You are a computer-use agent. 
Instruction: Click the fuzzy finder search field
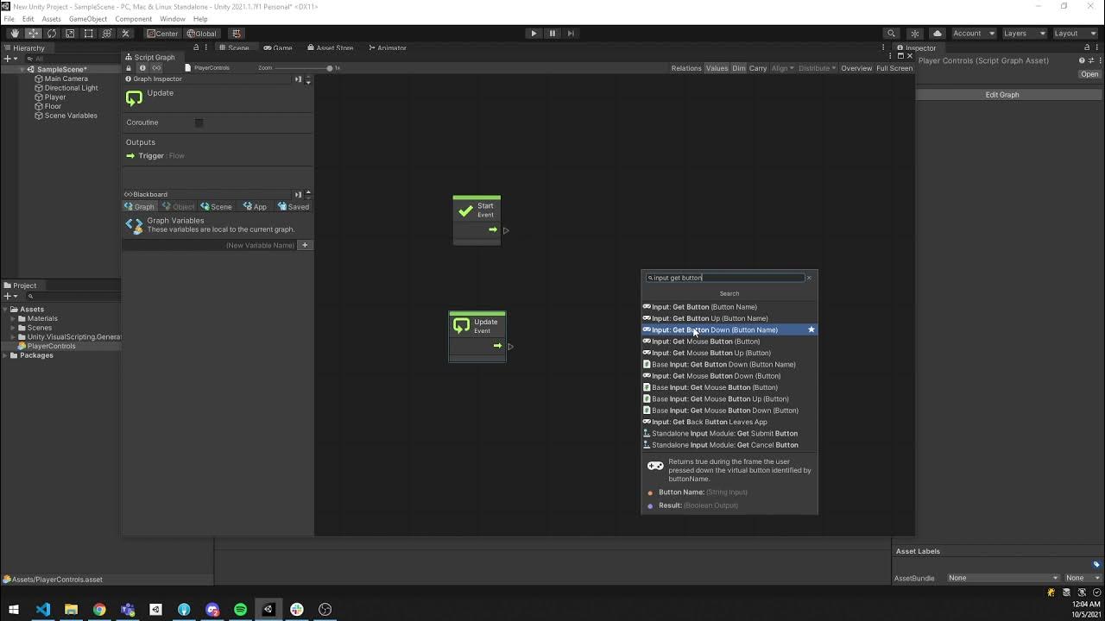click(724, 278)
